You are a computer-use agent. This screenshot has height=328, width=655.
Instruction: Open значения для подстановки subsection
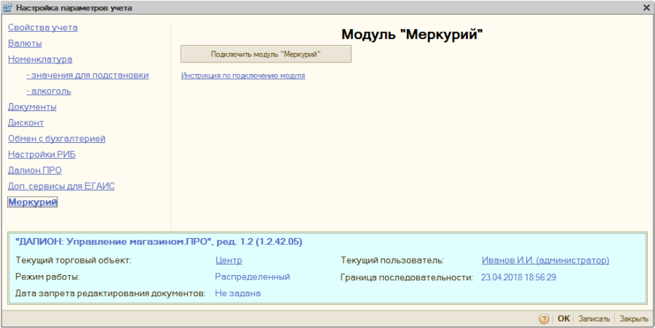[87, 75]
